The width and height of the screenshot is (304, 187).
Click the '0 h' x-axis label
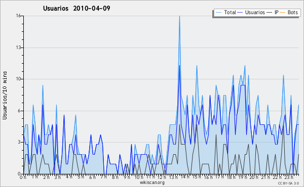23,177
